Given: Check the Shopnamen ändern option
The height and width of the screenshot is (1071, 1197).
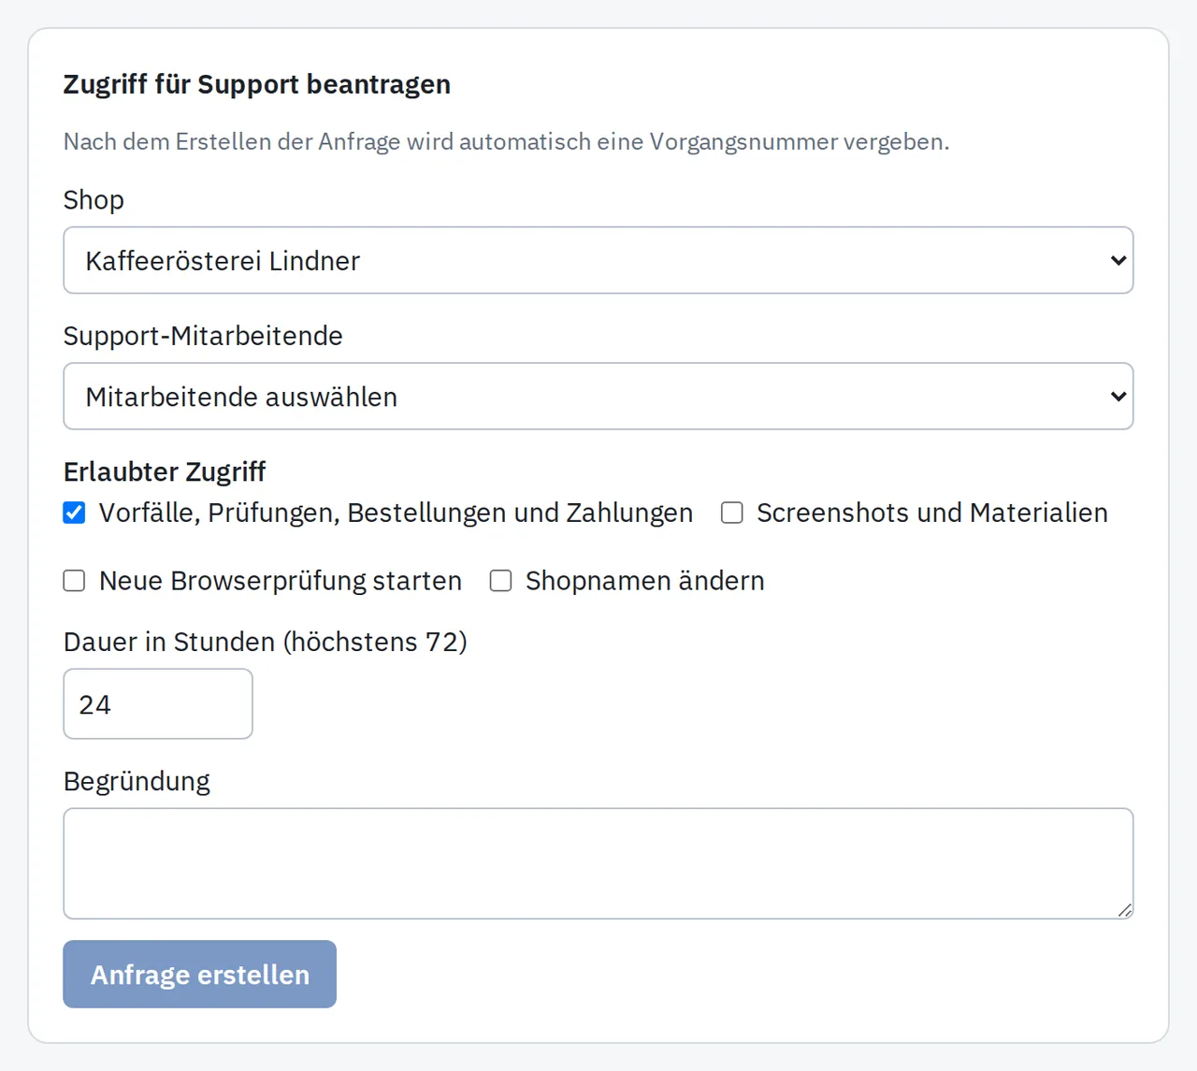Looking at the screenshot, I should (x=501, y=581).
